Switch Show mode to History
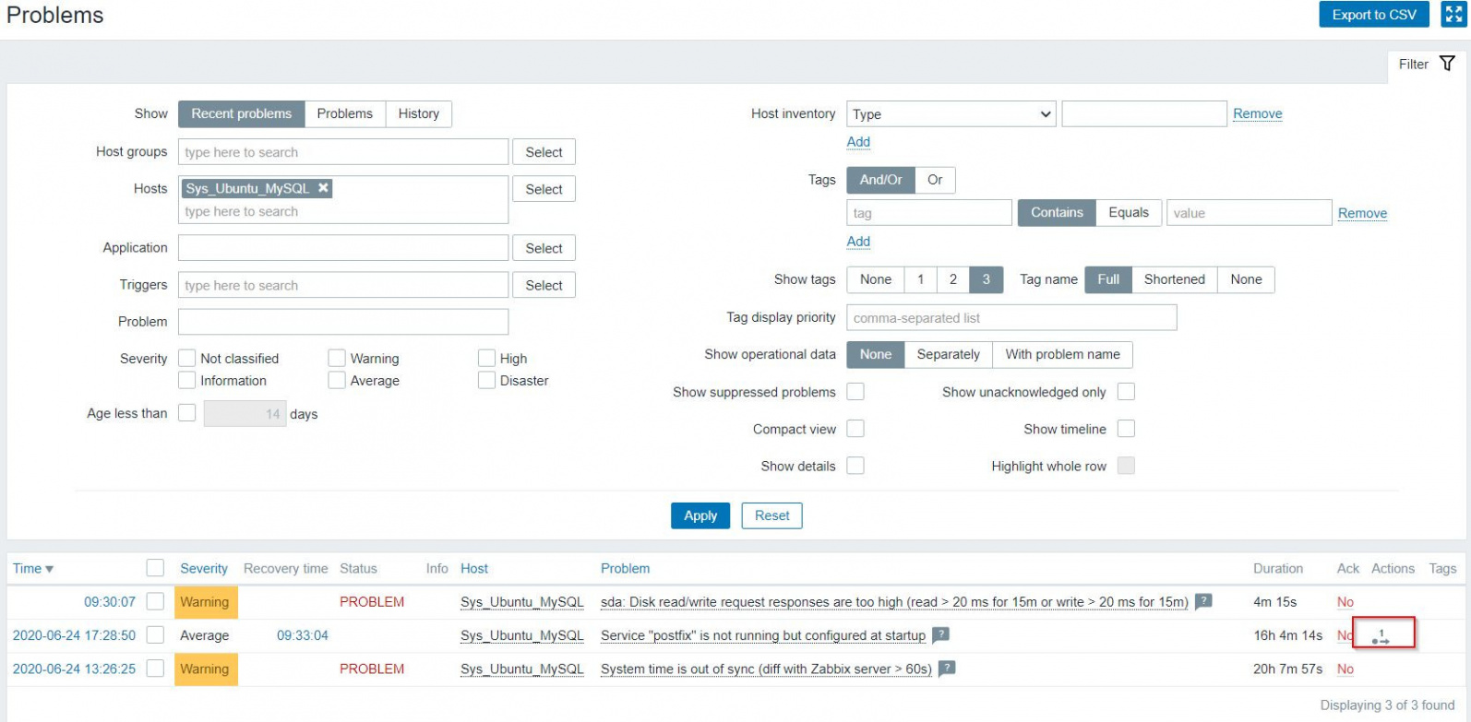This screenshot has height=722, width=1471. pyautogui.click(x=419, y=113)
